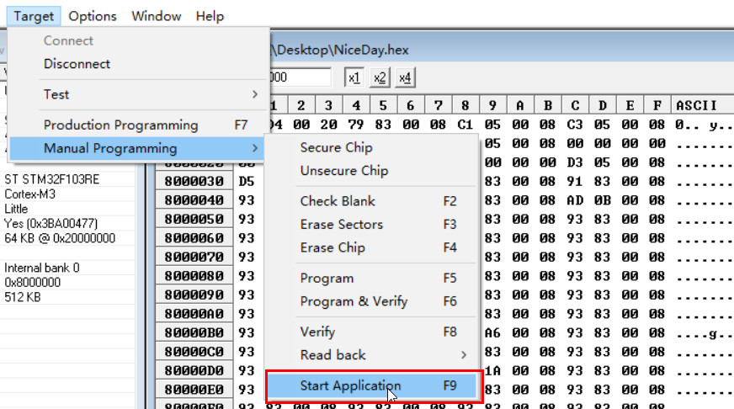Open the Target menu
This screenshot has height=409, width=734.
click(x=33, y=16)
